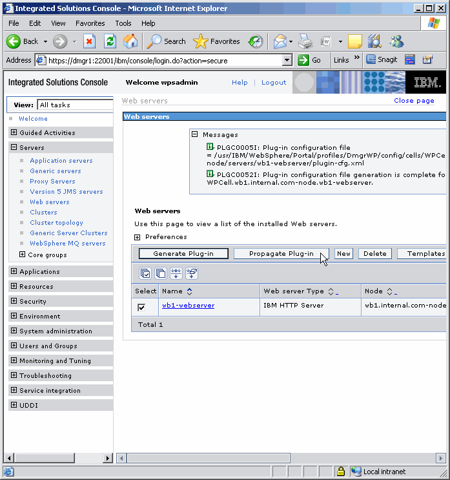450x480 pixels.
Task: Open the browser History icon
Action: pyautogui.click(x=256, y=41)
